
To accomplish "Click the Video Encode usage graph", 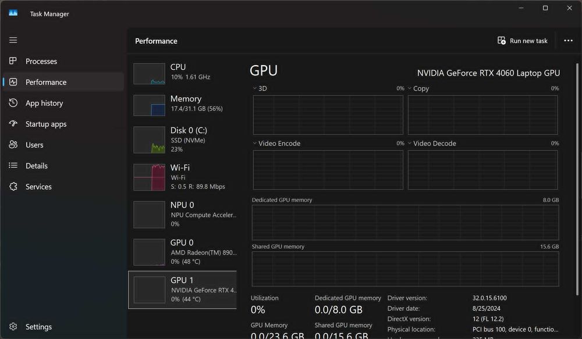I will pos(328,170).
